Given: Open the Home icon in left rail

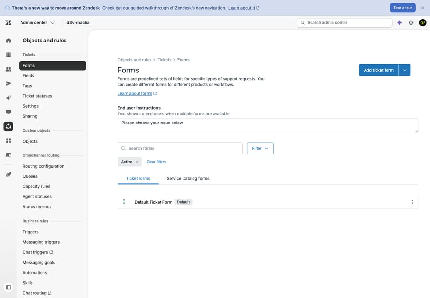Looking at the screenshot, I should [8, 41].
